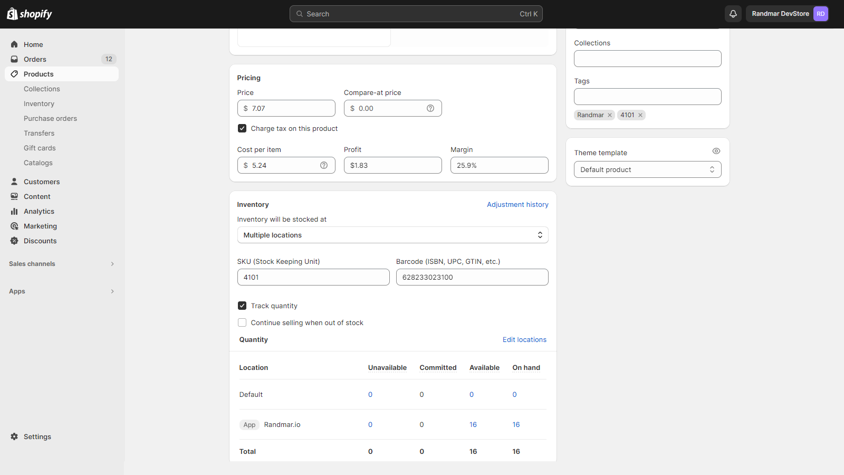Click the Compare-at price field
Screen dimensions: 844x475
pos(393,108)
